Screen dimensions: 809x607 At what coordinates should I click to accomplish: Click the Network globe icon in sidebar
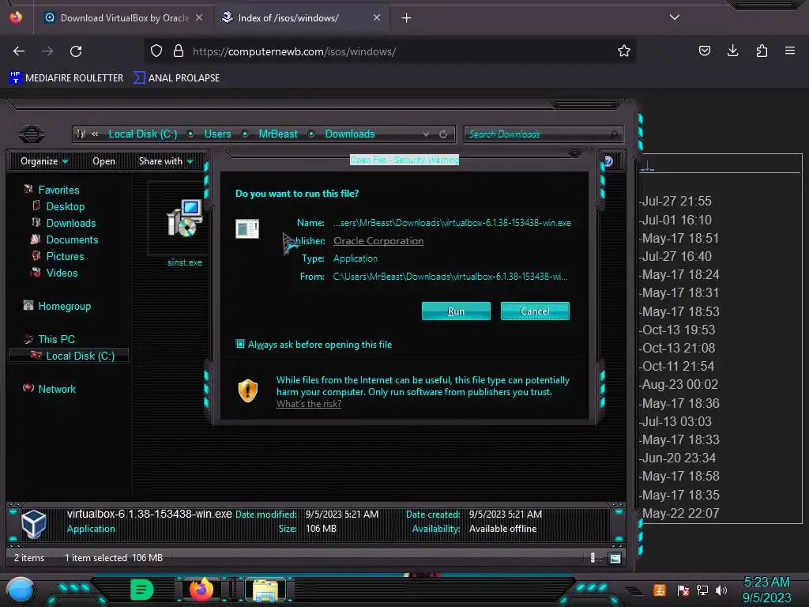pos(28,387)
